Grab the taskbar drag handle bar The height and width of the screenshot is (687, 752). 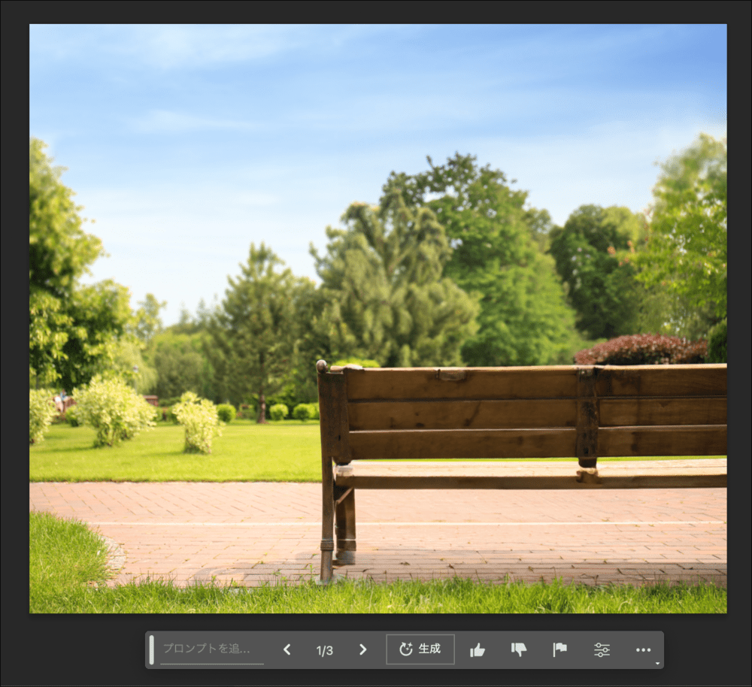click(152, 650)
